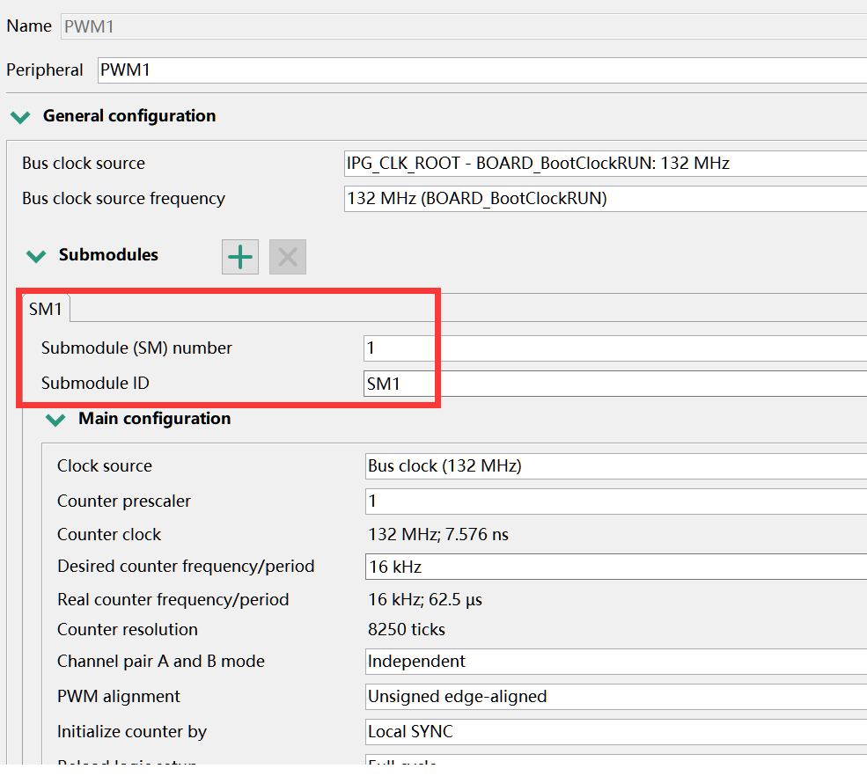This screenshot has width=867, height=776.
Task: Click the 'Counter resolution' label
Action: tap(128, 630)
